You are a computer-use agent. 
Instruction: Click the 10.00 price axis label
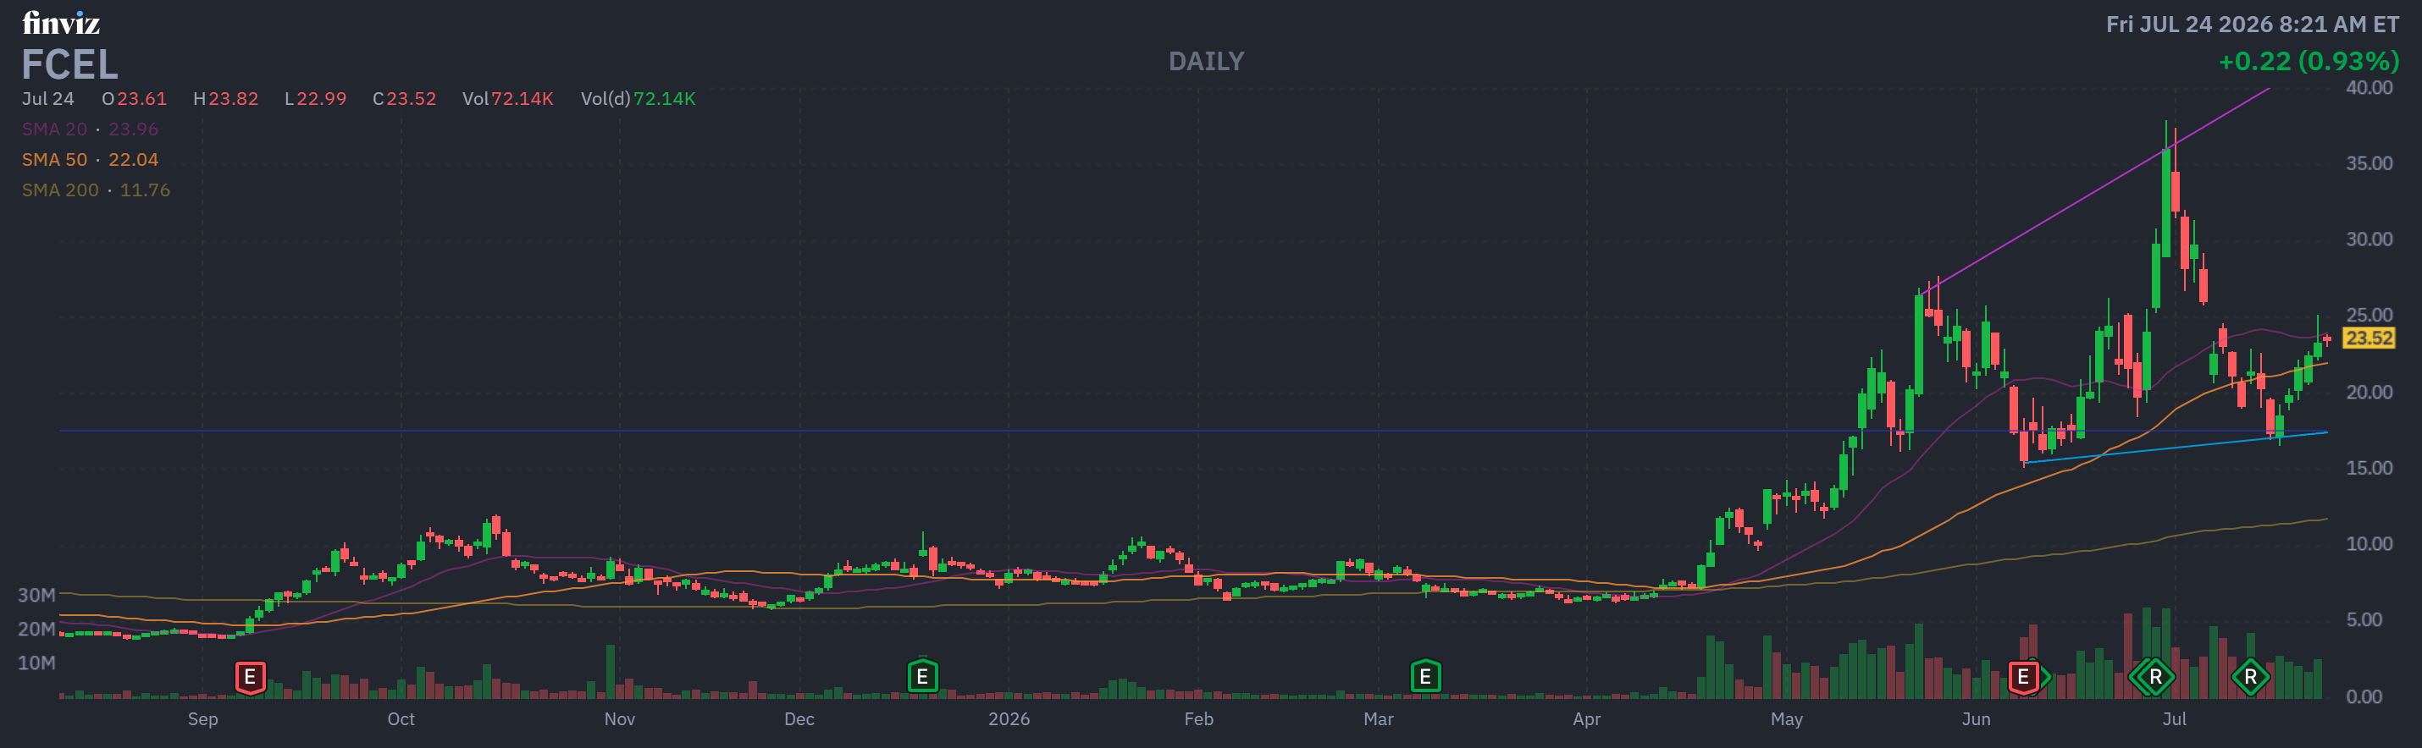[2369, 544]
